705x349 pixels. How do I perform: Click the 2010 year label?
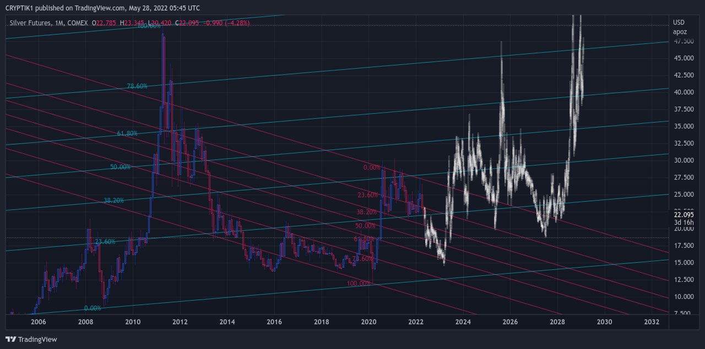pos(132,322)
